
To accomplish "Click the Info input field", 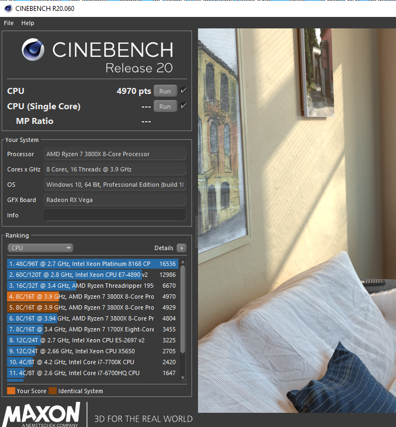I will tap(115, 215).
